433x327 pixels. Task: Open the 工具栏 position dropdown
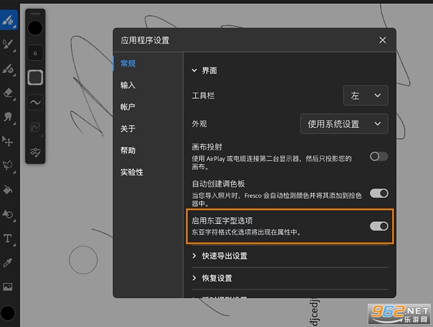tap(365, 95)
